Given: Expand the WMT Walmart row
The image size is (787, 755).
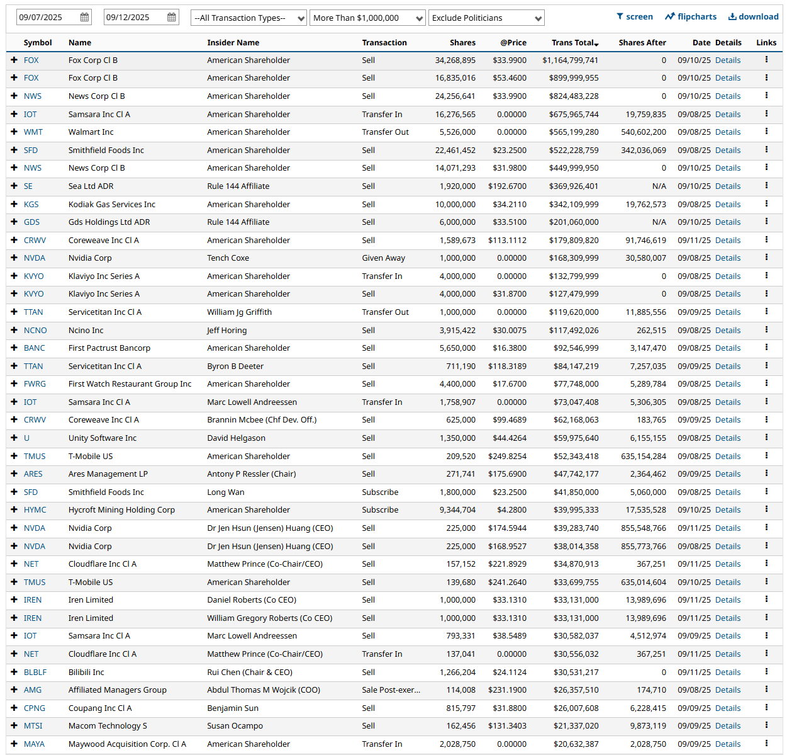Looking at the screenshot, I should tap(14, 132).
